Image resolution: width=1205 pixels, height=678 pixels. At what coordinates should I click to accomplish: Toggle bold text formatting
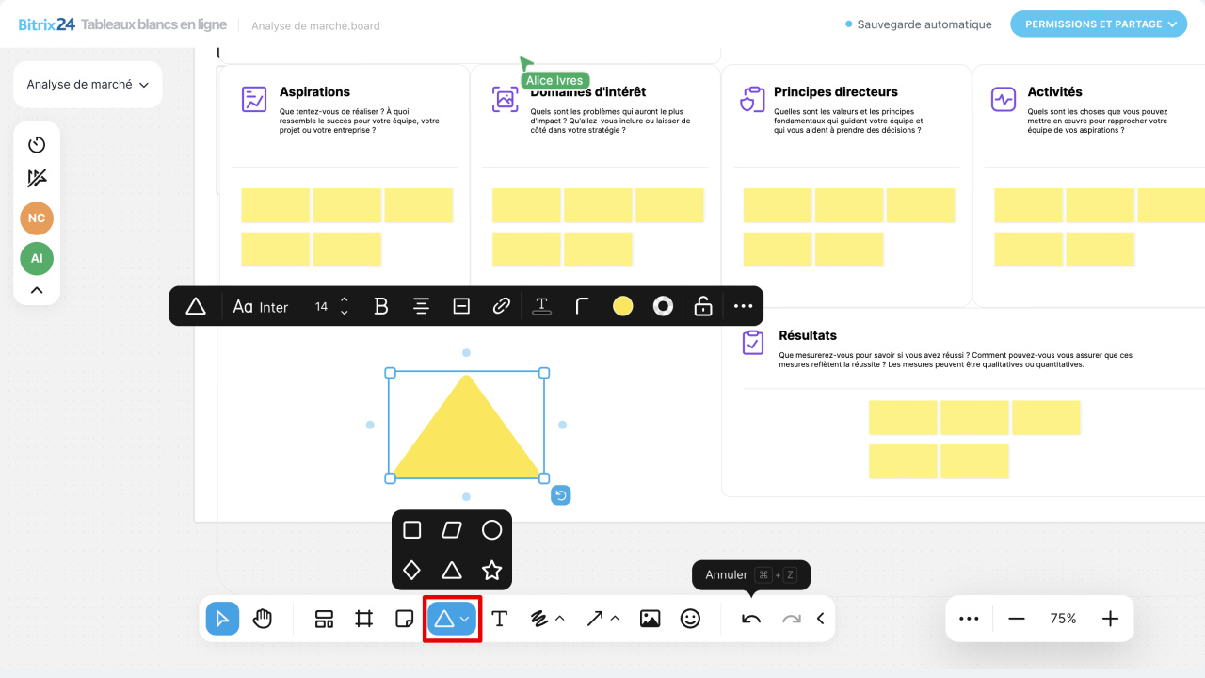[381, 306]
